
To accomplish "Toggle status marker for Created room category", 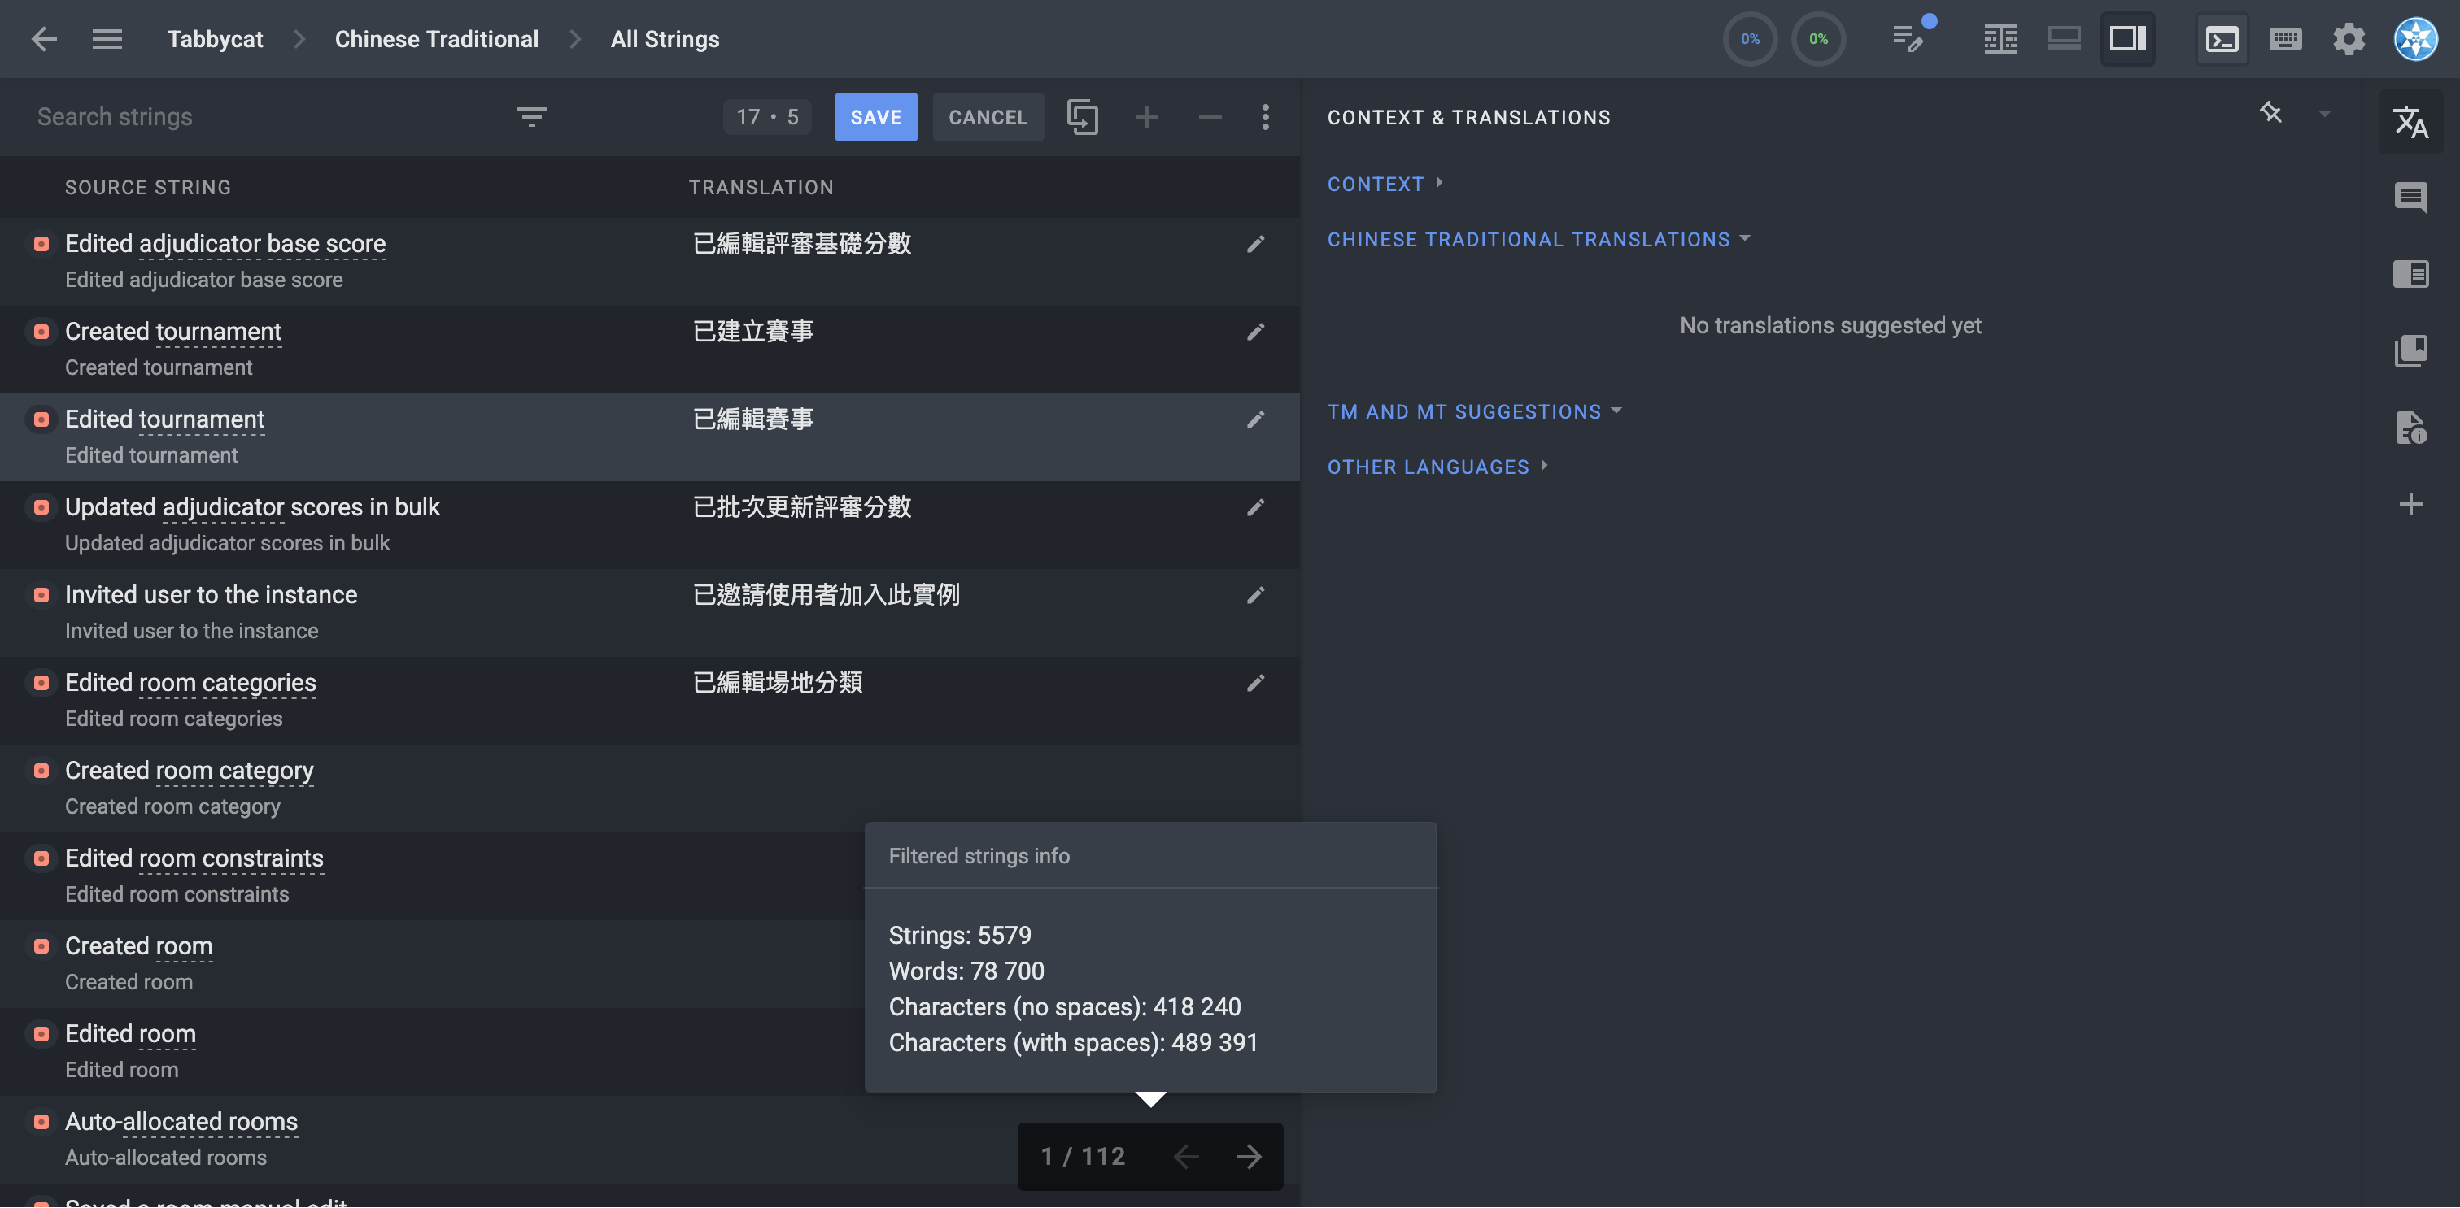I will 41,770.
